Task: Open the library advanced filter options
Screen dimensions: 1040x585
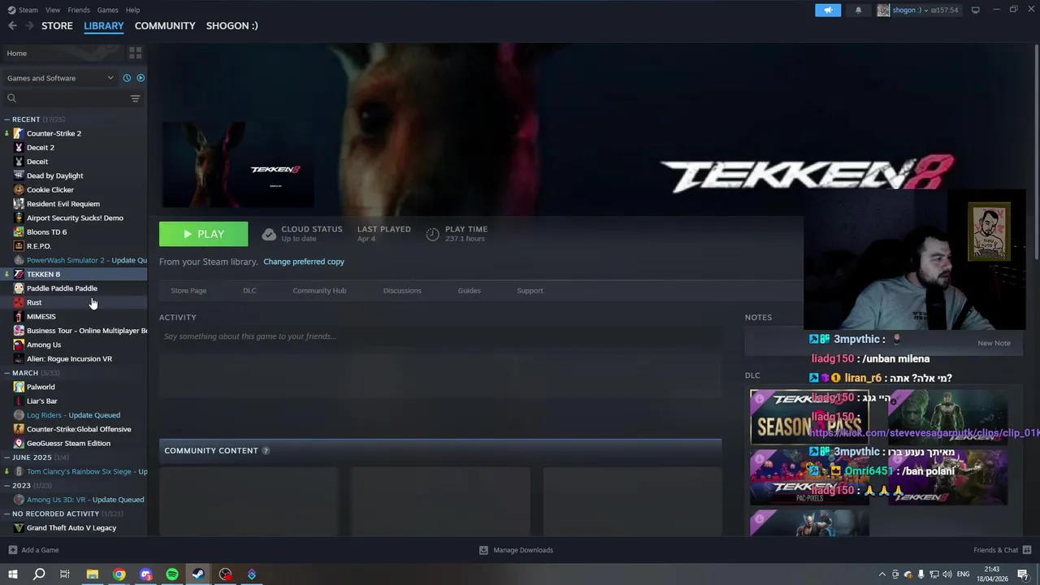Action: [x=135, y=98]
